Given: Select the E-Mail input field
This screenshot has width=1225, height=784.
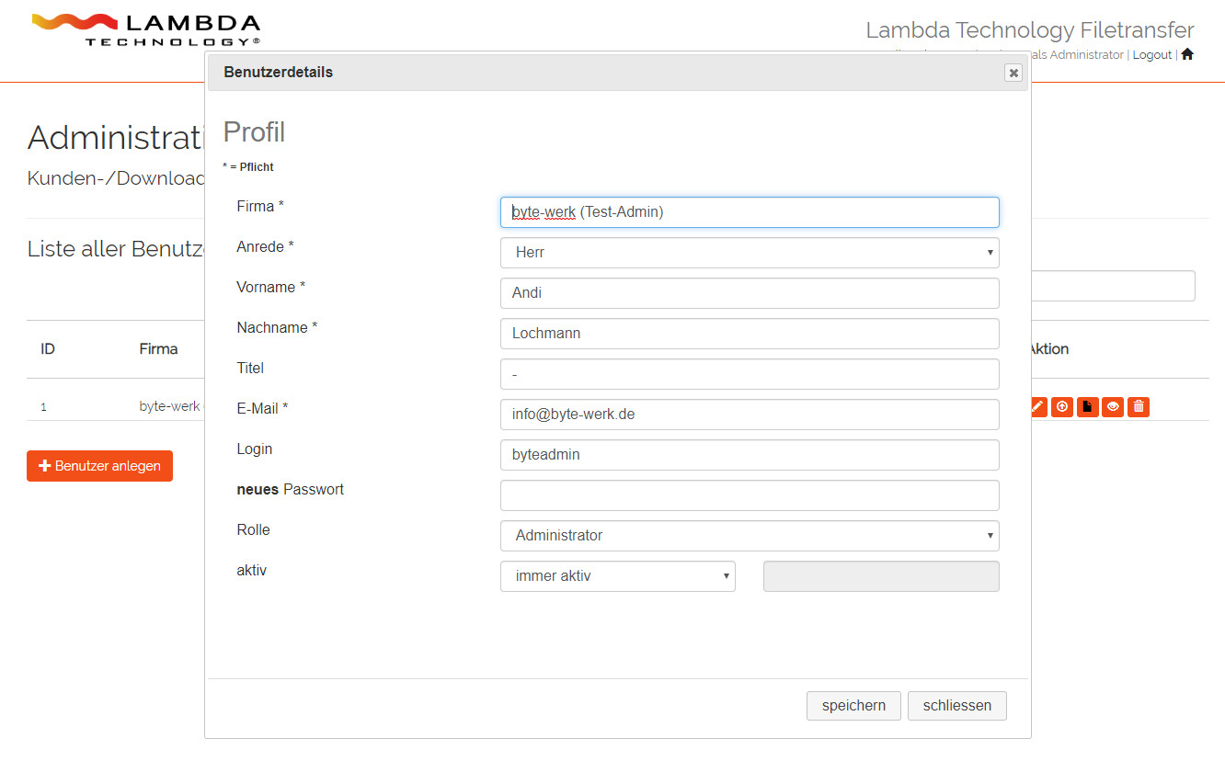Looking at the screenshot, I should (749, 415).
